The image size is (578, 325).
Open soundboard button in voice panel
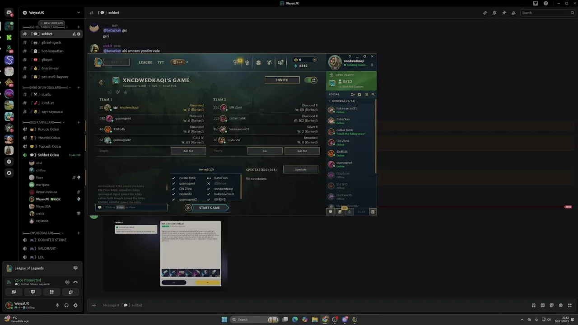tap(70, 292)
